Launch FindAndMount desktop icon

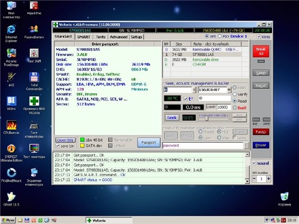coord(11,175)
